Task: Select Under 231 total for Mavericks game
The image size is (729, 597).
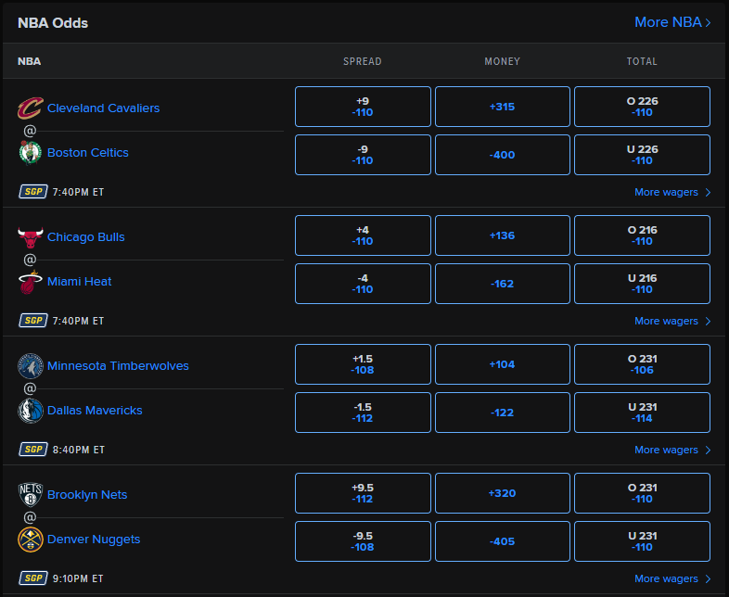Action: pos(642,413)
